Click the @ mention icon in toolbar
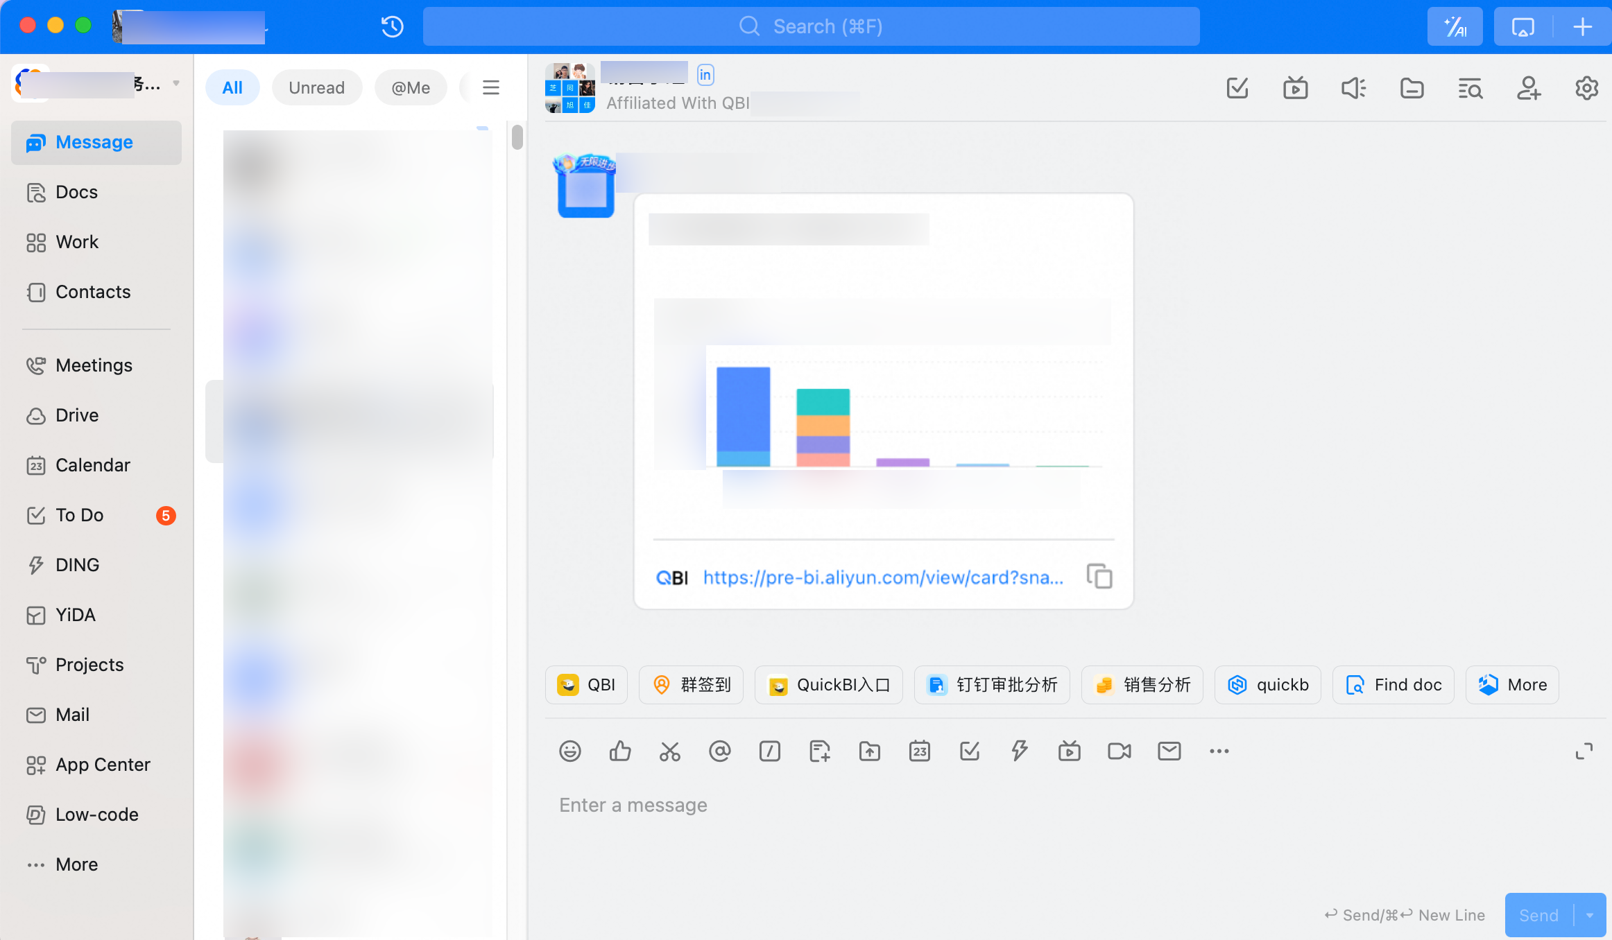Viewport: 1612px width, 940px height. (x=719, y=751)
